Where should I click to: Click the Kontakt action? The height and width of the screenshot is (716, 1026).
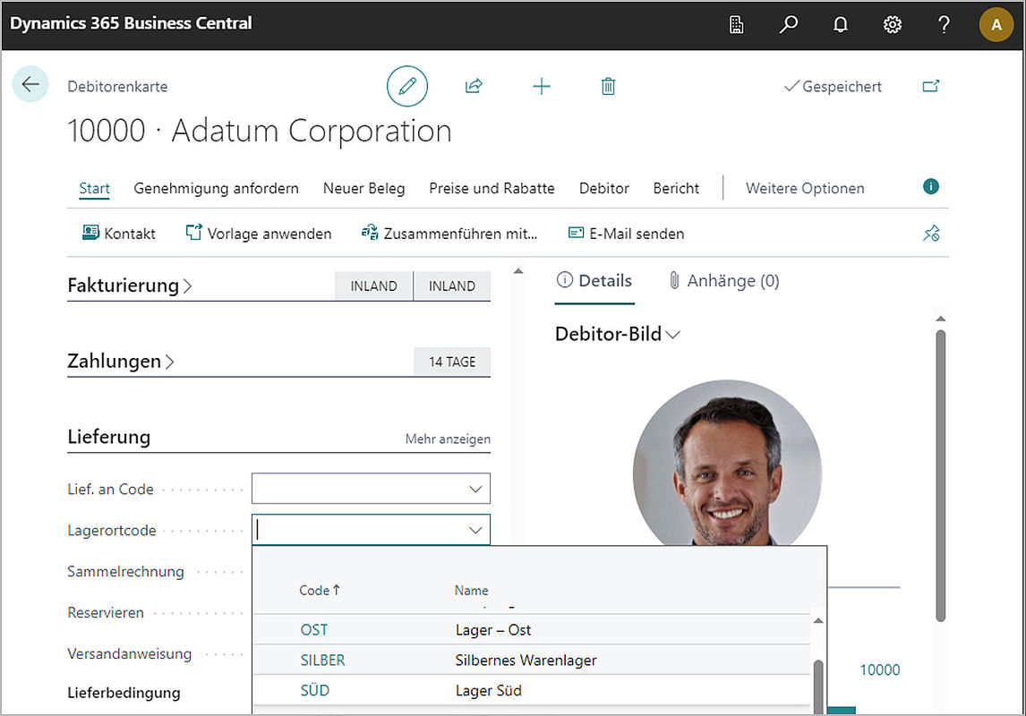118,234
